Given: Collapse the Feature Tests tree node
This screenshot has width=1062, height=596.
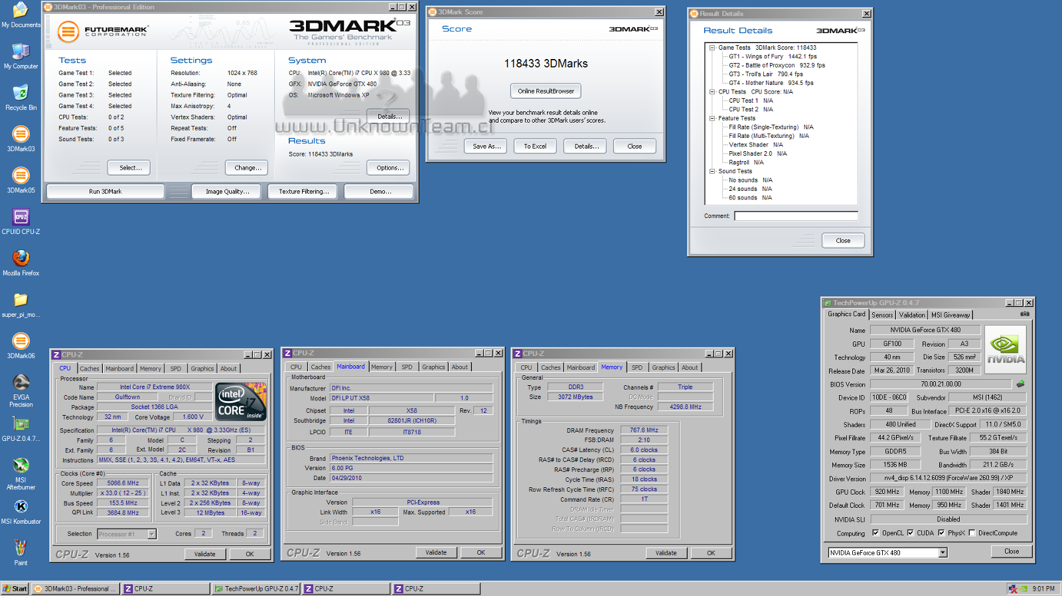Looking at the screenshot, I should coord(712,118).
